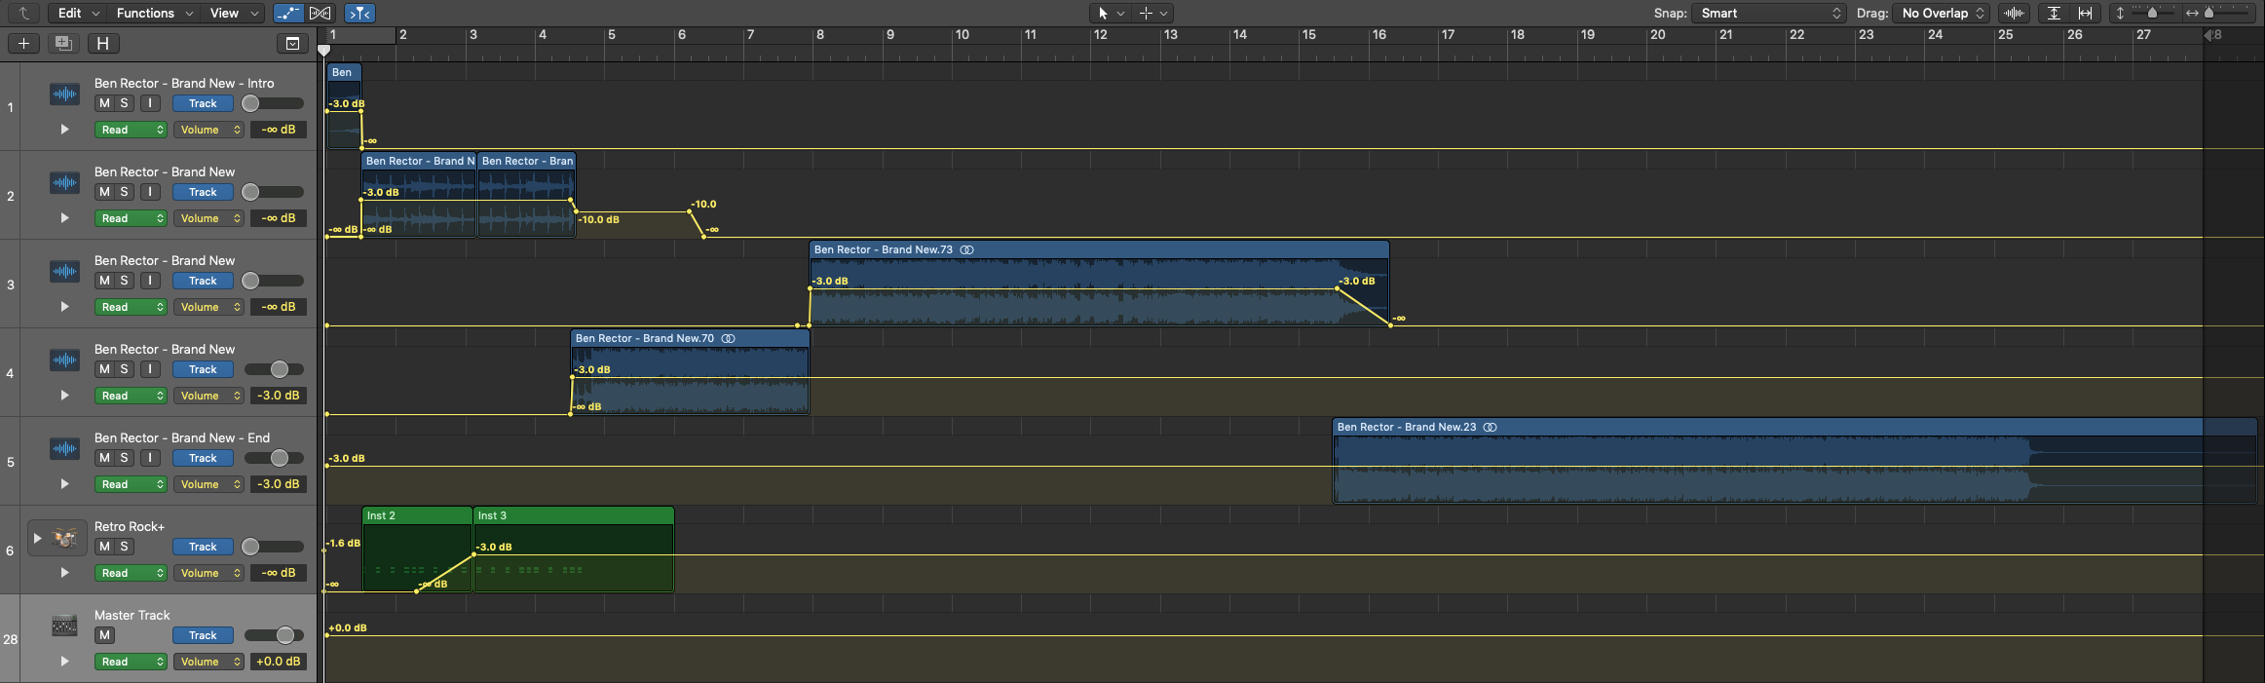Toggle the Show Automation button
This screenshot has width=2265, height=683.
pos(288,13)
